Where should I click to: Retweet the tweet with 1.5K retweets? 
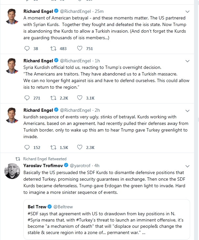[52, 147]
